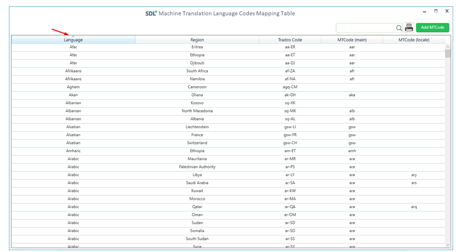
Task: Select the Palestinian Authority region cell
Action: click(x=197, y=167)
